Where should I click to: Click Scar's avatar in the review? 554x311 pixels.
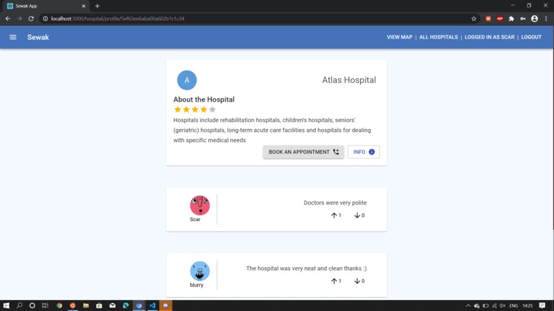click(x=200, y=205)
